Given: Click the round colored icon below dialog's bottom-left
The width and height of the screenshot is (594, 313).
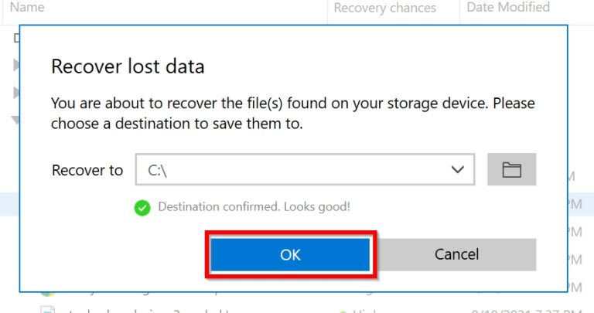Looking at the screenshot, I should (46, 294).
